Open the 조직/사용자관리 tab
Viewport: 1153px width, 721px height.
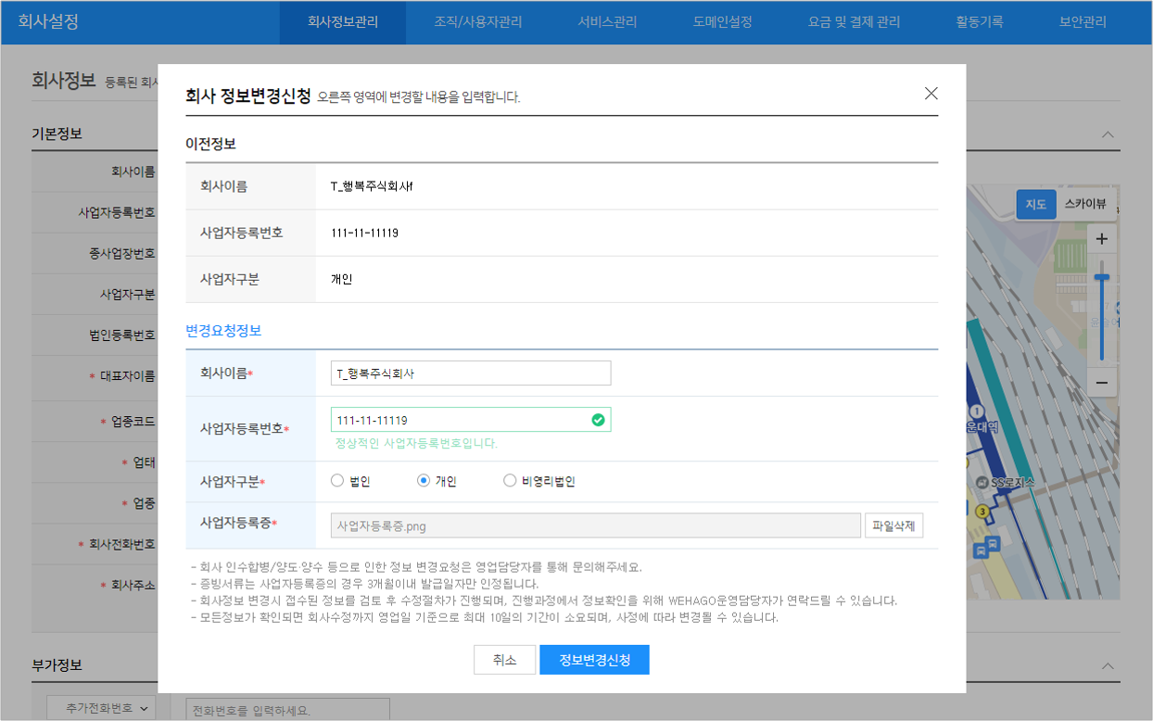click(477, 22)
